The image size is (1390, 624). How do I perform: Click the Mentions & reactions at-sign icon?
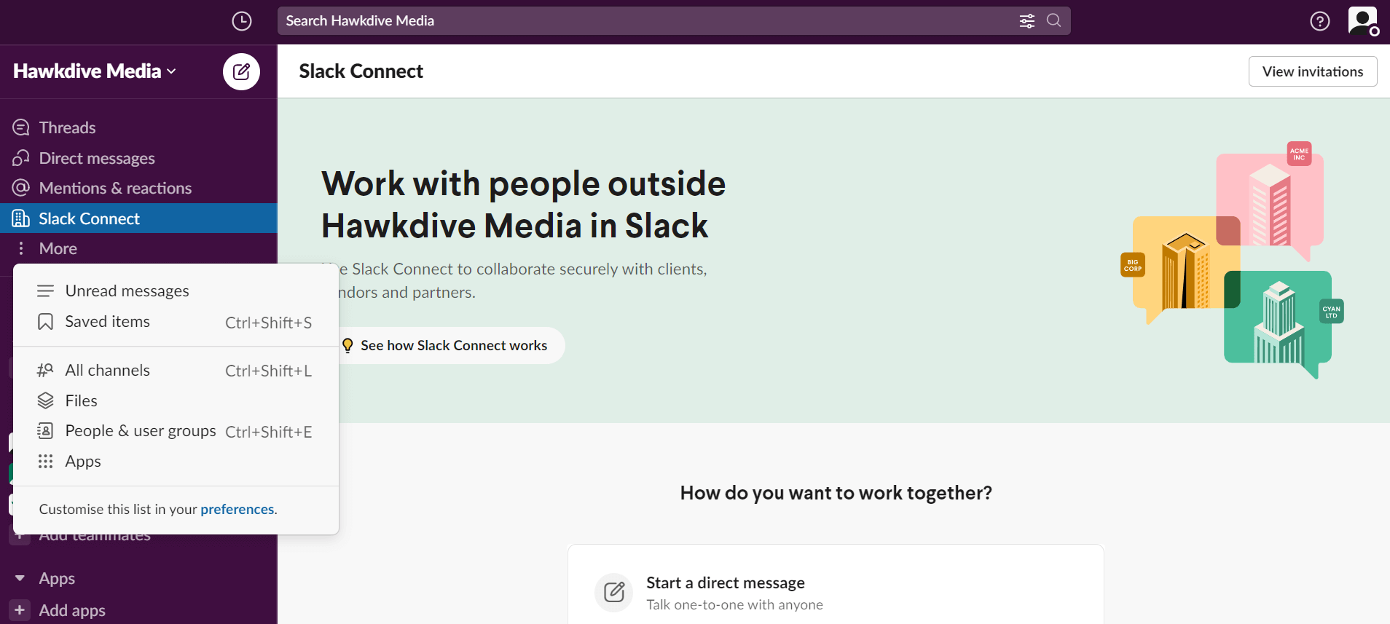point(21,188)
